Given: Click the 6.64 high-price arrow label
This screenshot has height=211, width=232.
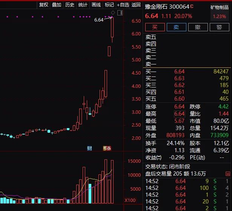Looking at the screenshot, I should pyautogui.click(x=99, y=20).
